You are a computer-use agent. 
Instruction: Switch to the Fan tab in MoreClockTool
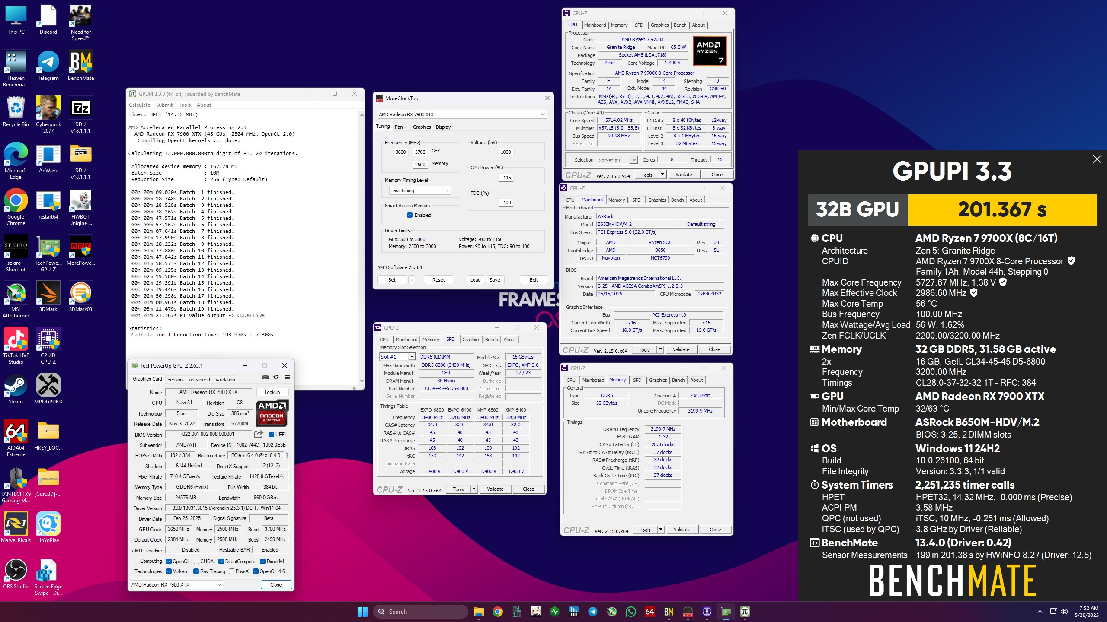pyautogui.click(x=399, y=127)
